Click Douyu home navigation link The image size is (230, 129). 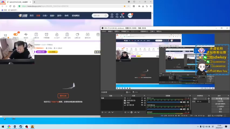tap(32, 15)
